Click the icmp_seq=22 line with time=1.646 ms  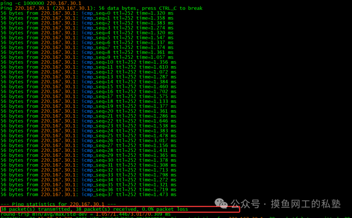click(88, 121)
